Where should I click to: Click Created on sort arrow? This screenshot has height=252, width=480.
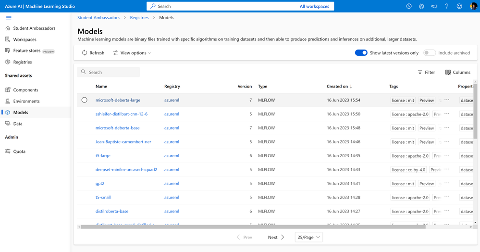[x=351, y=87]
